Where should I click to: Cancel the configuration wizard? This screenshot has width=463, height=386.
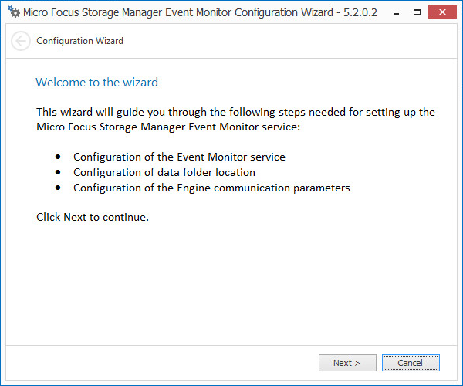(410, 363)
